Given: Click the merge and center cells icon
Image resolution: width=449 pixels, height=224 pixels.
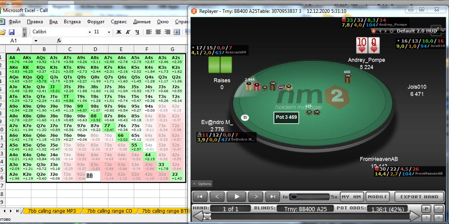Looking at the screenshot, I should point(177,32).
